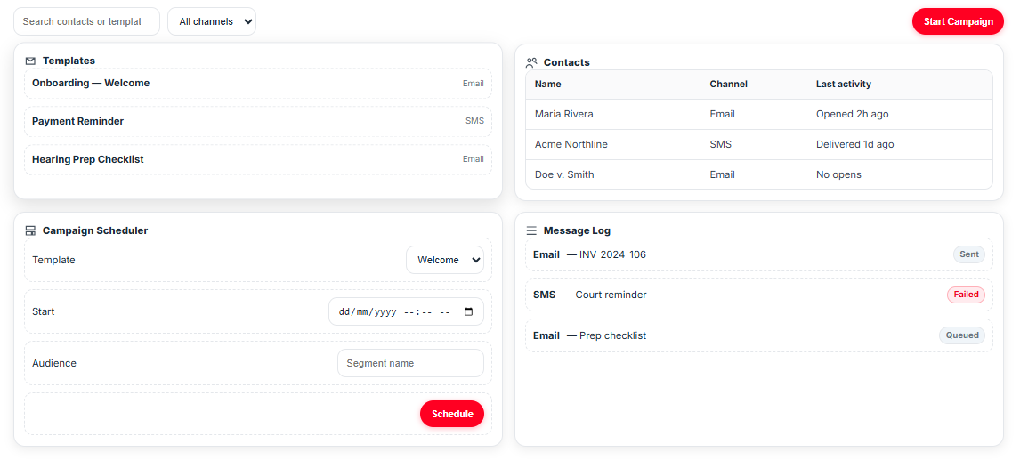This screenshot has height=460, width=1020.
Task: Click the envelope icon beside Templates
Action: (x=30, y=61)
